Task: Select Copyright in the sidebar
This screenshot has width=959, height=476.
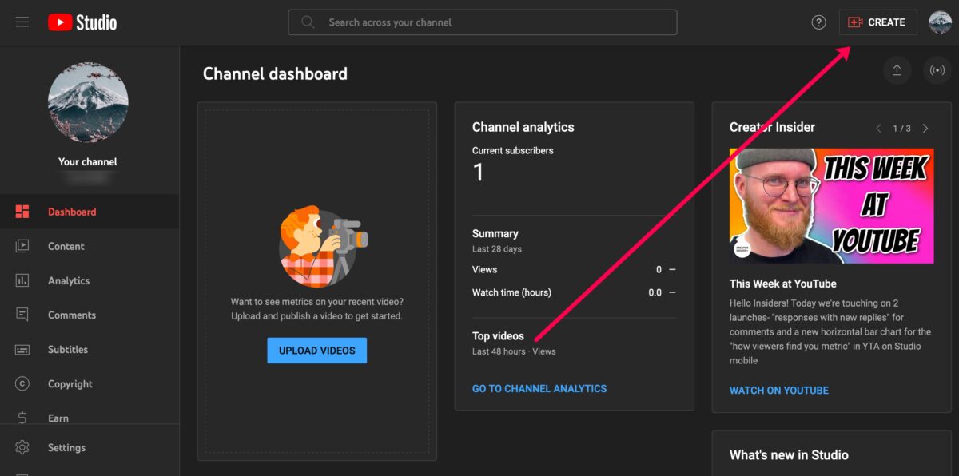Action: tap(90, 384)
